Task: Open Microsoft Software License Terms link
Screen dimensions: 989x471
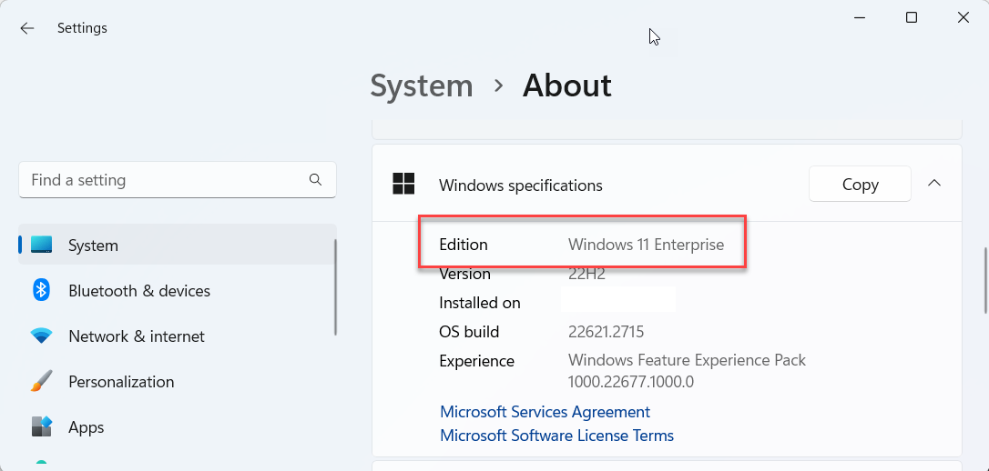Action: coord(557,436)
